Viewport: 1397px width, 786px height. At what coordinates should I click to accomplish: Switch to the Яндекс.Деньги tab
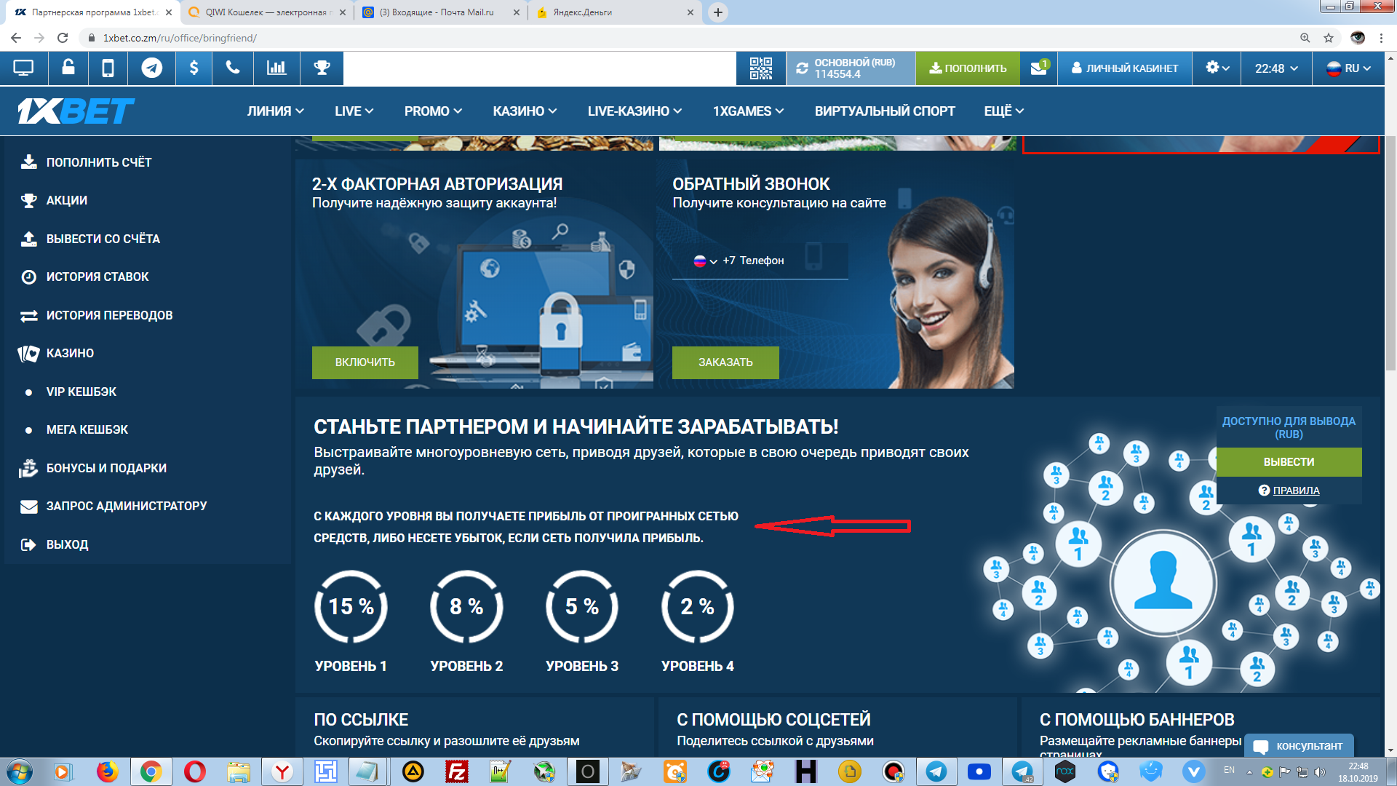[x=616, y=12]
